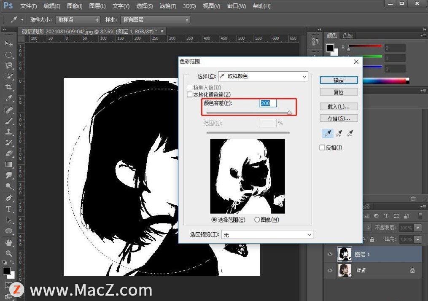Open the Color panel flyout menu
The width and height of the screenshot is (428, 301).
click(x=423, y=36)
